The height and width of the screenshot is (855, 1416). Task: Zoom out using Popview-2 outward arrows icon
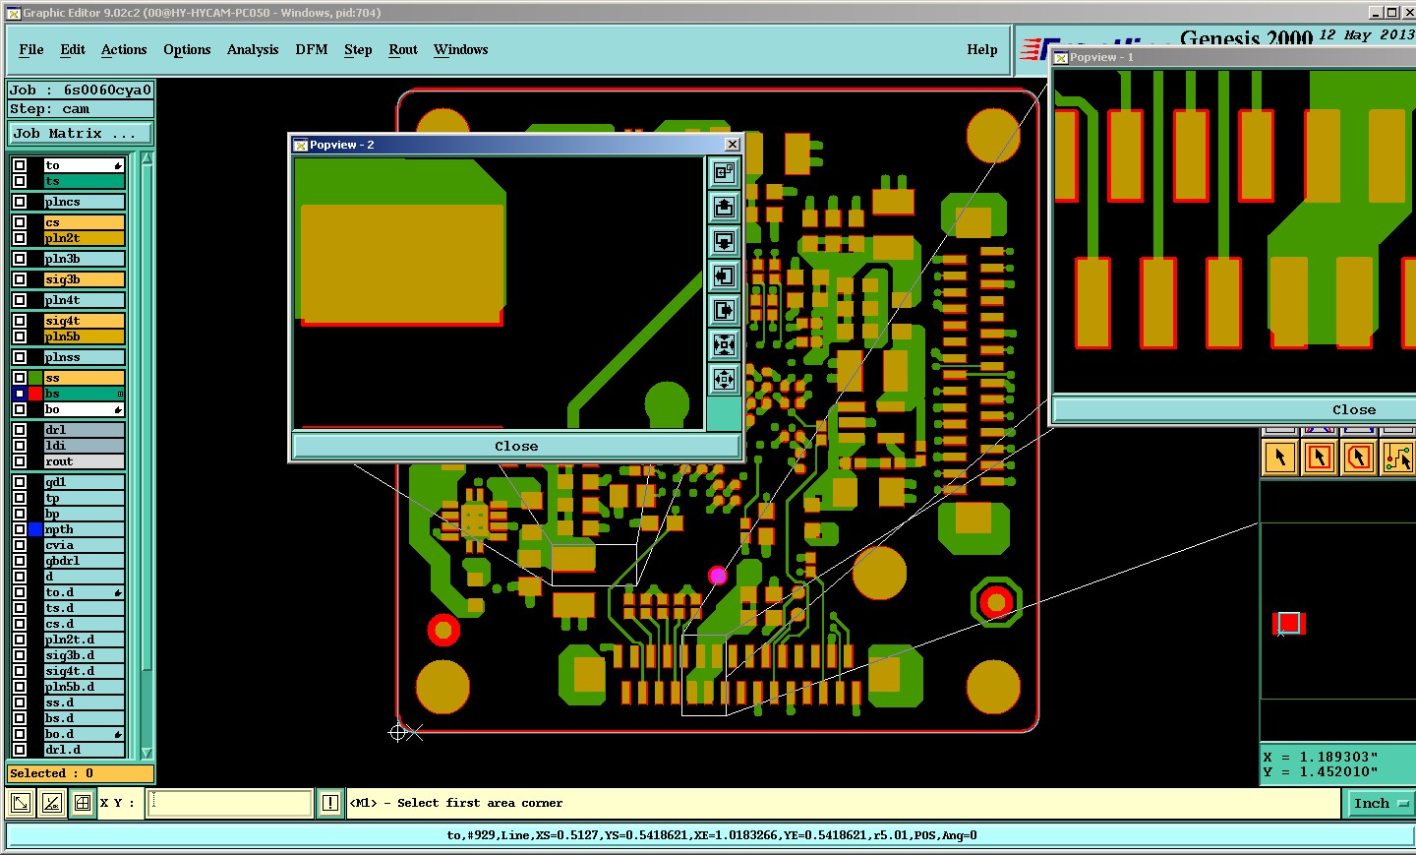(724, 380)
